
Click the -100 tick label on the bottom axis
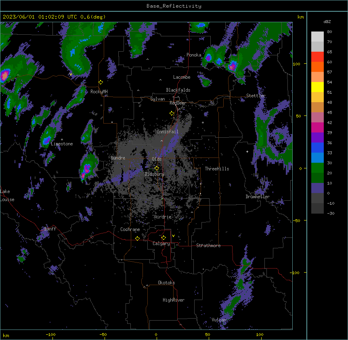(50, 335)
